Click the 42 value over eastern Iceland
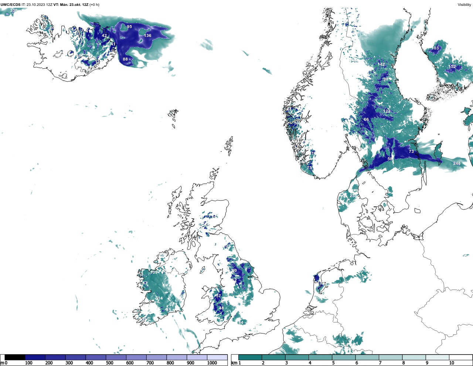The width and height of the screenshot is (473, 366). pos(104,36)
